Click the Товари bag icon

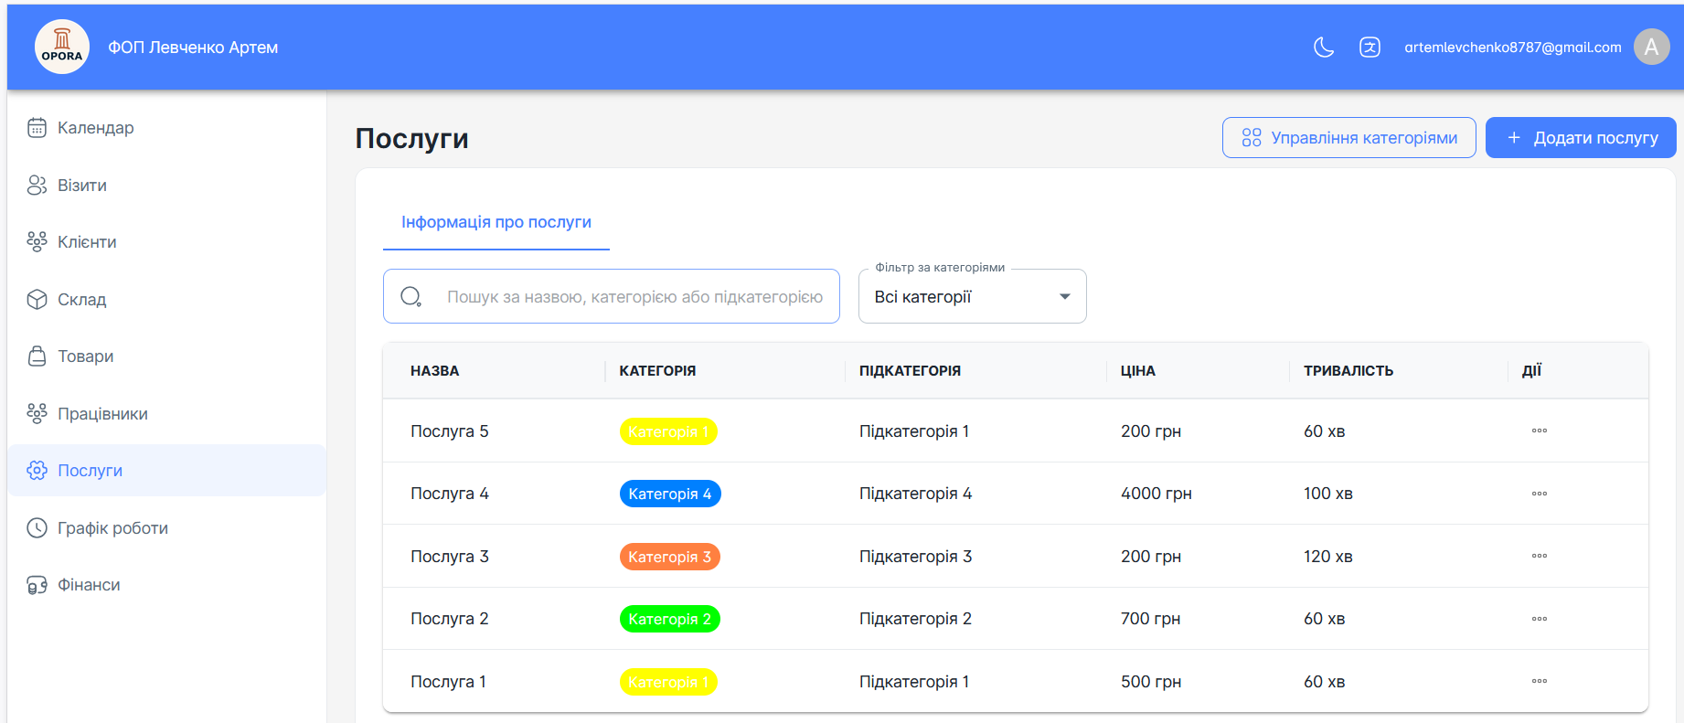(37, 356)
